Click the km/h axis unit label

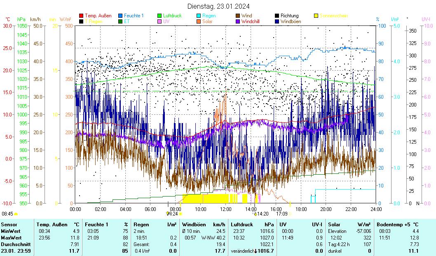[x=35, y=19]
